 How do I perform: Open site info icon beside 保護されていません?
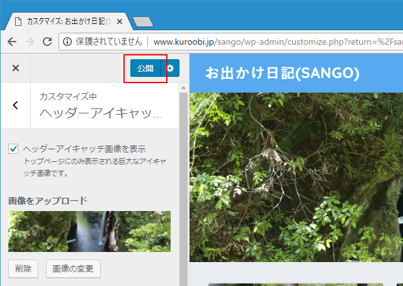[67, 42]
